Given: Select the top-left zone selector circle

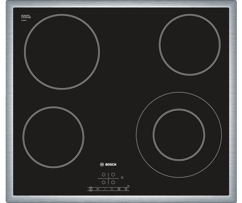Looking at the screenshot, I should click(x=104, y=175).
